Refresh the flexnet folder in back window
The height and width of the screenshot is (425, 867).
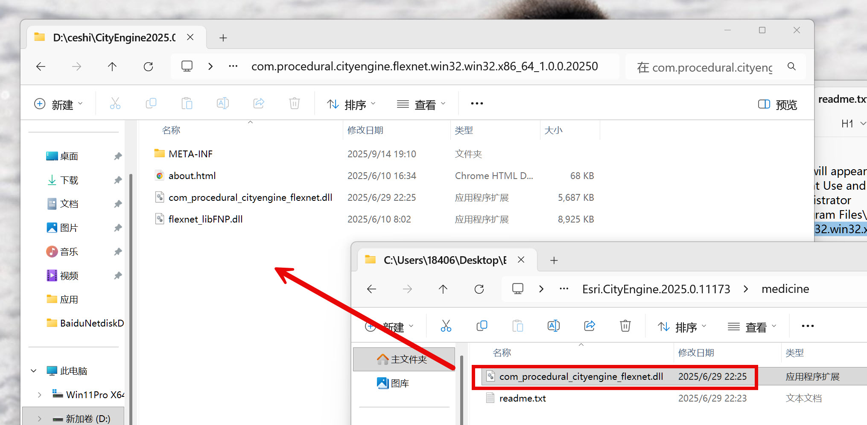pyautogui.click(x=148, y=67)
